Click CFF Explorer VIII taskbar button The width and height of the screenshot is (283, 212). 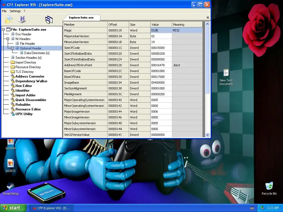coord(51,208)
